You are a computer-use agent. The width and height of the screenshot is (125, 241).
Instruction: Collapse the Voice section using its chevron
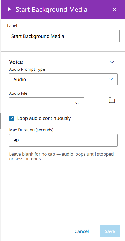point(112,62)
